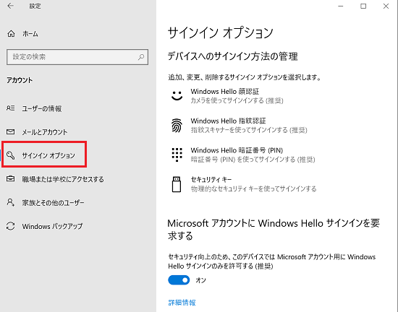The width and height of the screenshot is (398, 312).
Task: Open 家族とその他のユーザー page
Action: [53, 203]
